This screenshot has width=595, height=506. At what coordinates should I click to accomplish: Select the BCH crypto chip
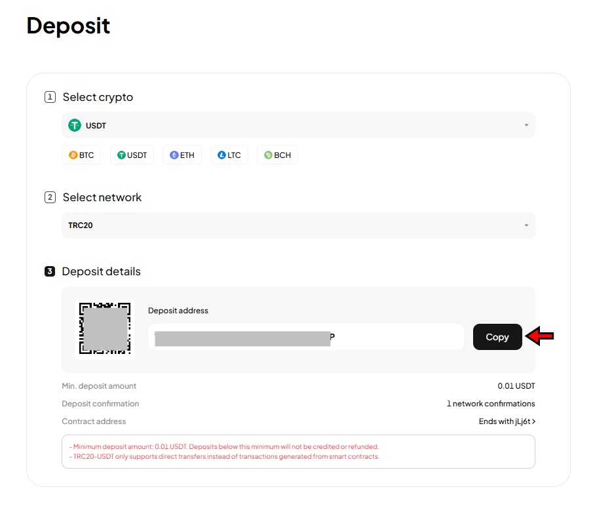coord(277,155)
